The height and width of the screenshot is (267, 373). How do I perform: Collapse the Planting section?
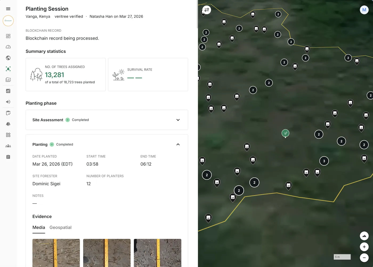(x=178, y=144)
